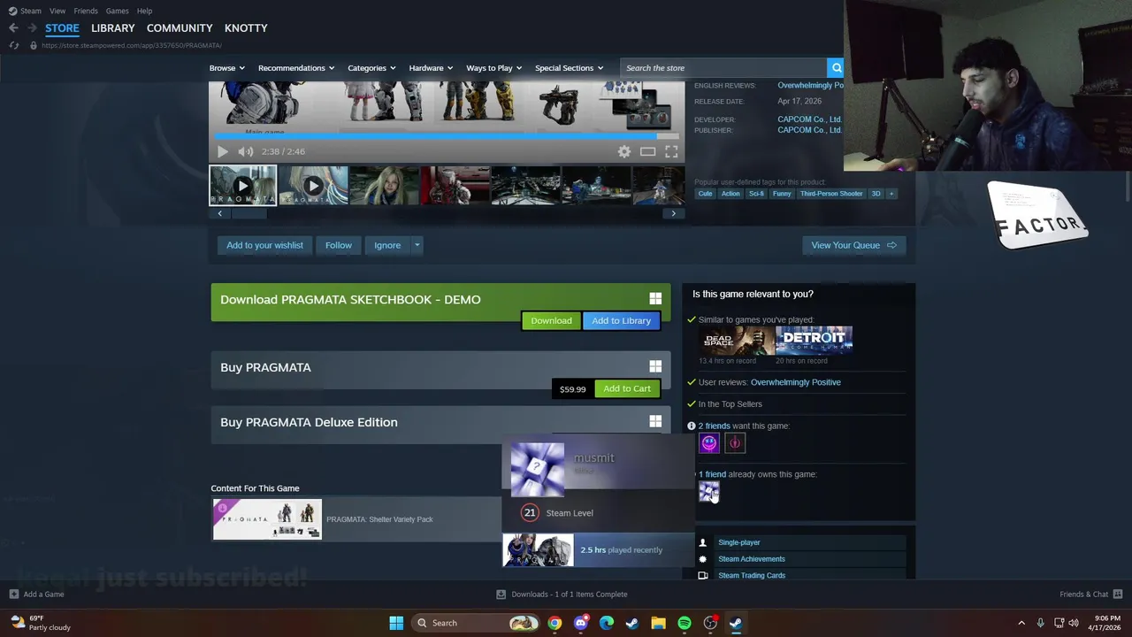Select first PRAGMATA trailer thumbnail
This screenshot has width=1132, height=637.
tap(243, 185)
